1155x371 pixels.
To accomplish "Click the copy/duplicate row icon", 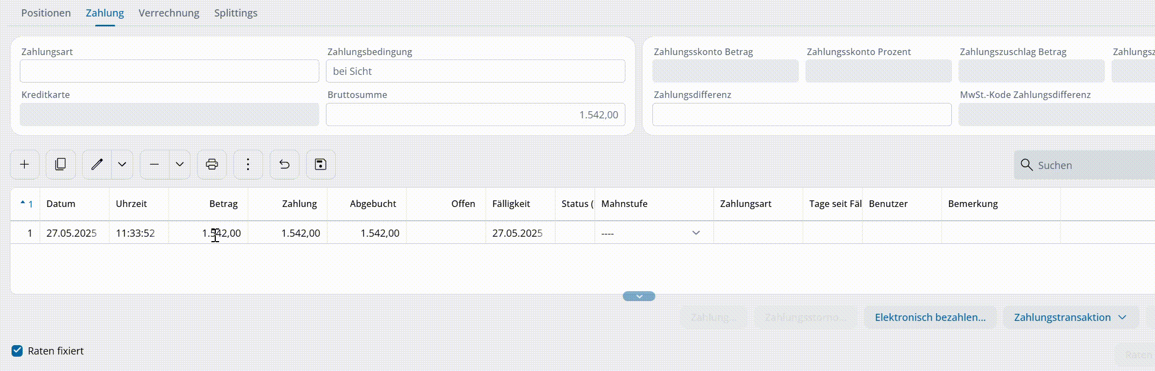I will click(61, 165).
